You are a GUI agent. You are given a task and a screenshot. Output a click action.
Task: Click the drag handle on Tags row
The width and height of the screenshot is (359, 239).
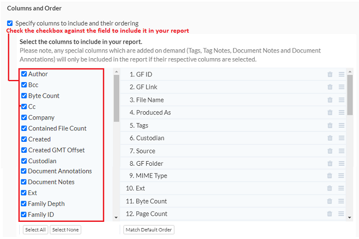[341, 125]
